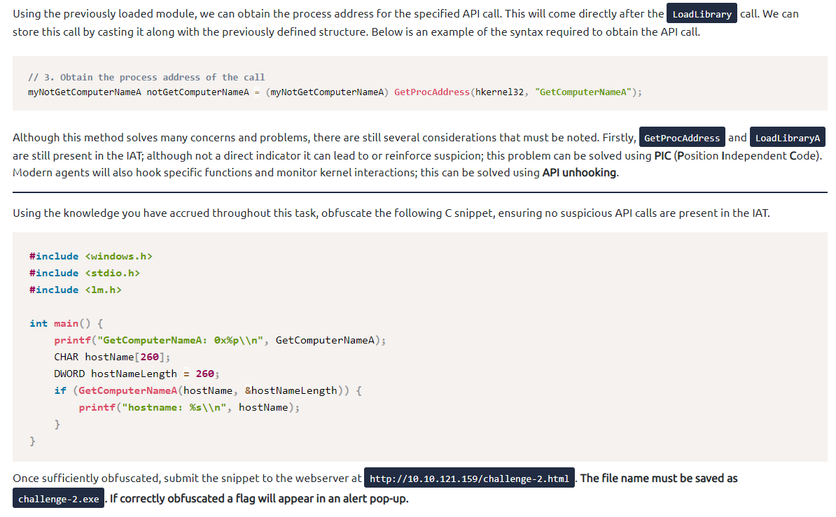Click the red GetProcAddress call in the first code block
836x517 pixels.
click(x=431, y=92)
